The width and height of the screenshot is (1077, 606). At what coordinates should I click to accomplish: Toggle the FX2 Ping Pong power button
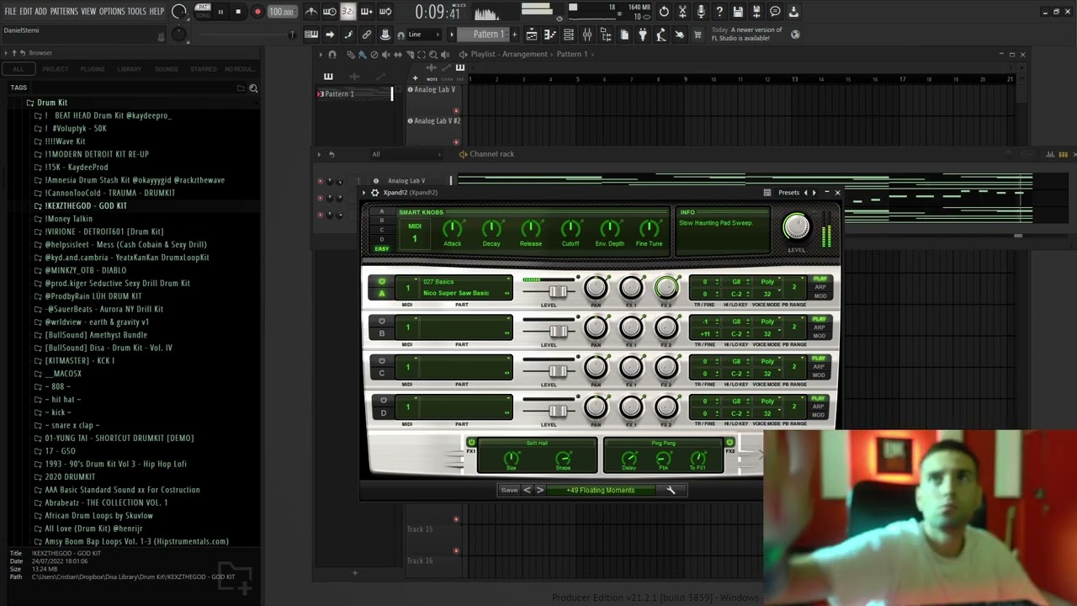click(729, 442)
